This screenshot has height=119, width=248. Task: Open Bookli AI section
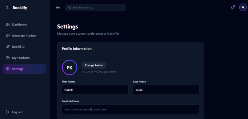tap(24, 47)
